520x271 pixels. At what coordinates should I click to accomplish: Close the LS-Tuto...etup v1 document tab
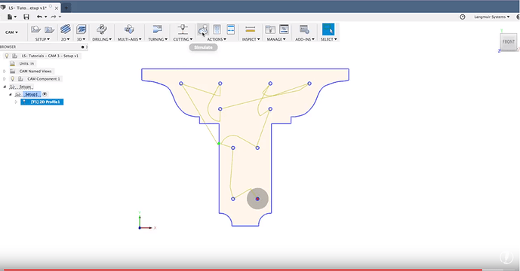click(x=57, y=8)
